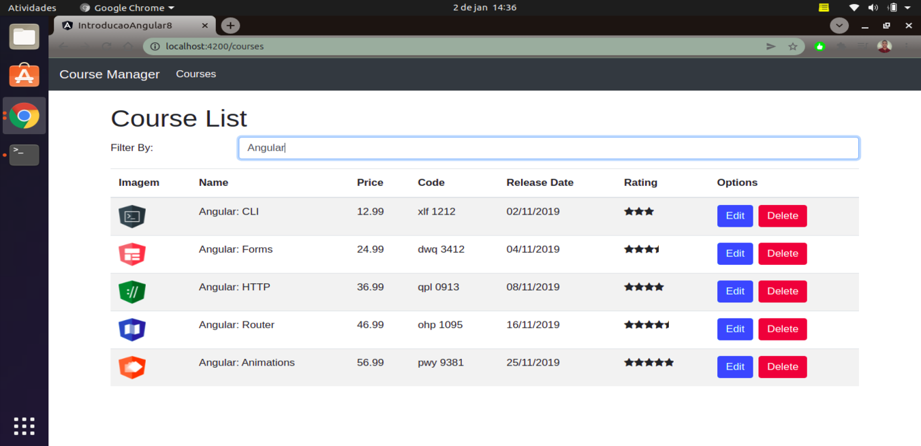Open the tab search dropdown arrow
This screenshot has width=921, height=446.
coord(839,25)
